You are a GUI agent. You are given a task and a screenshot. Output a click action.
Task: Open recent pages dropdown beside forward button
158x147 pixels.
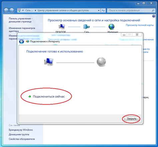click(16, 11)
